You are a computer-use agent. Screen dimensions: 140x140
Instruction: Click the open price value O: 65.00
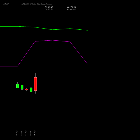pos(49,10)
